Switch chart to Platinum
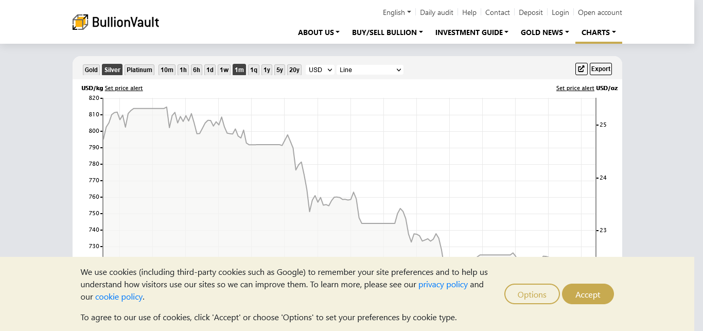The width and height of the screenshot is (703, 331). click(139, 70)
